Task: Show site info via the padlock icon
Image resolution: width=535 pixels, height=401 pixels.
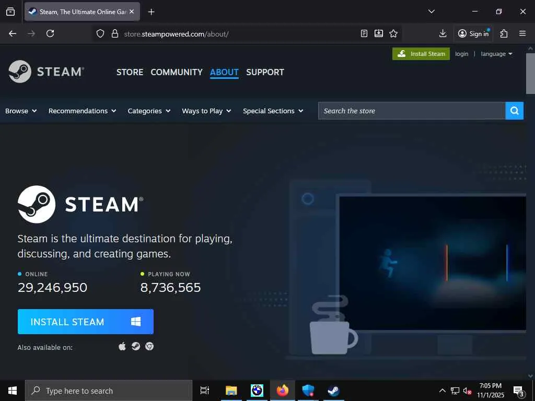Action: click(115, 34)
